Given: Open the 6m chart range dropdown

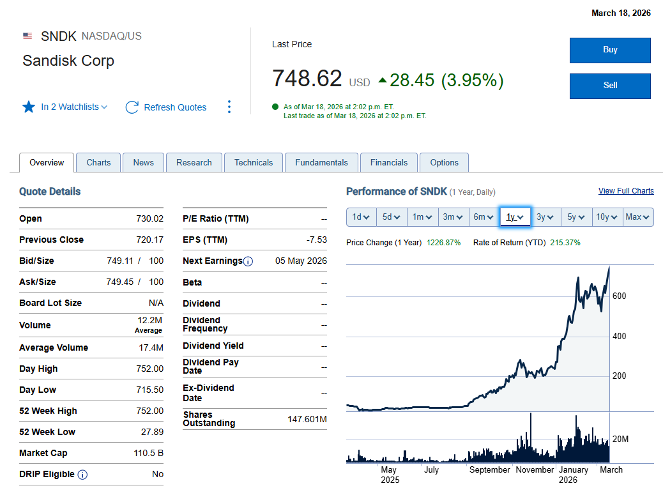Looking at the screenshot, I should click(484, 217).
